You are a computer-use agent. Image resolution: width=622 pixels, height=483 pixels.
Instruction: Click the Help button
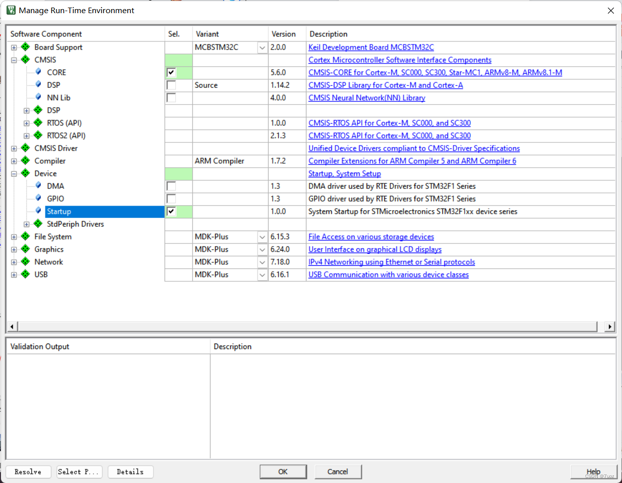coord(594,472)
